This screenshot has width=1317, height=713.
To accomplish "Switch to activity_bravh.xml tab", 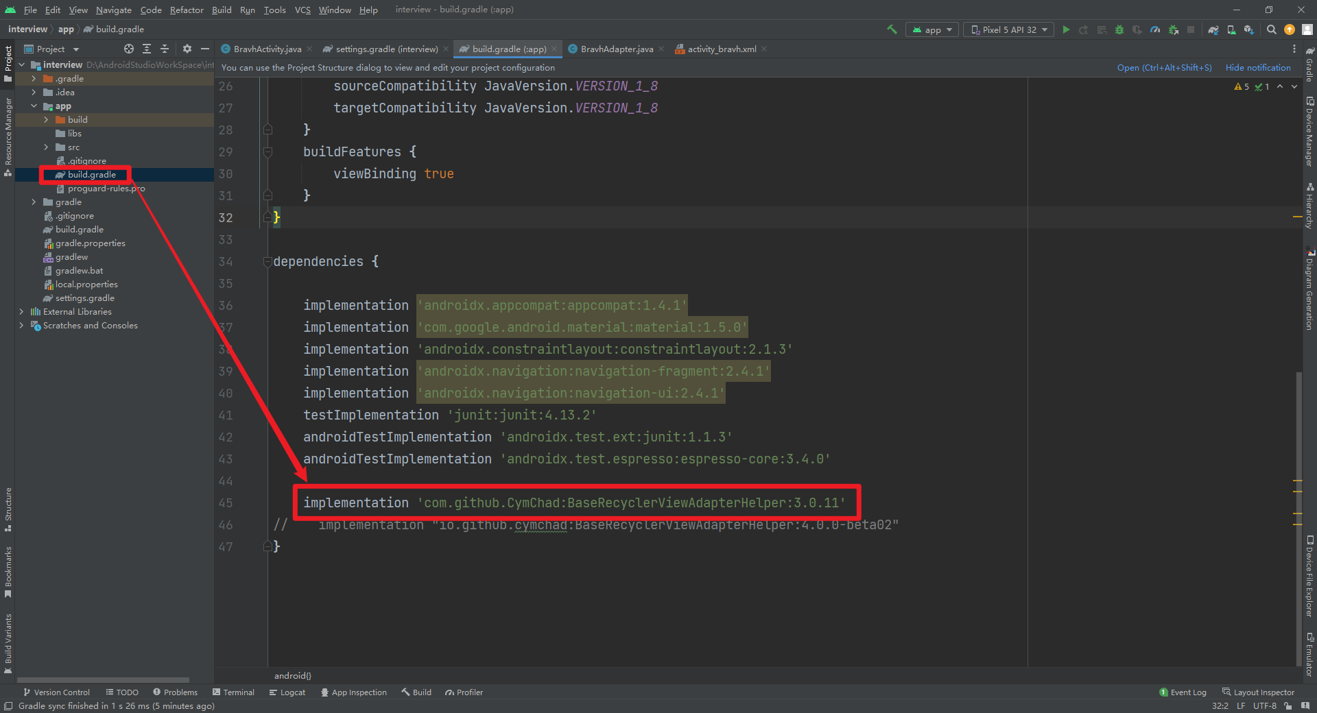I will coord(722,49).
